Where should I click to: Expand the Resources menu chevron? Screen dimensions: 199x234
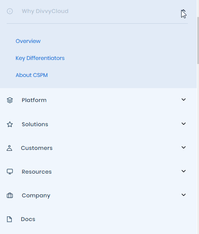pos(183,171)
